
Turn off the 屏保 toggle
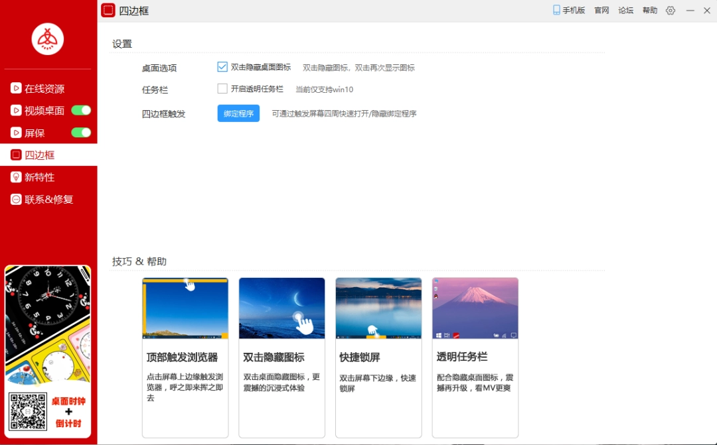[x=80, y=132]
